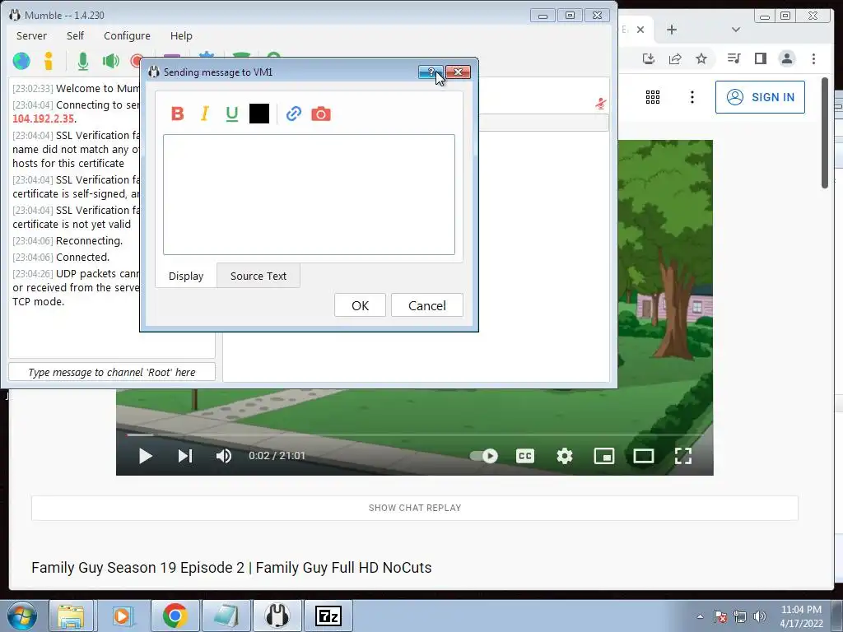Image resolution: width=843 pixels, height=632 pixels.
Task: Open YouTube settings three-dot menu
Action: point(692,97)
